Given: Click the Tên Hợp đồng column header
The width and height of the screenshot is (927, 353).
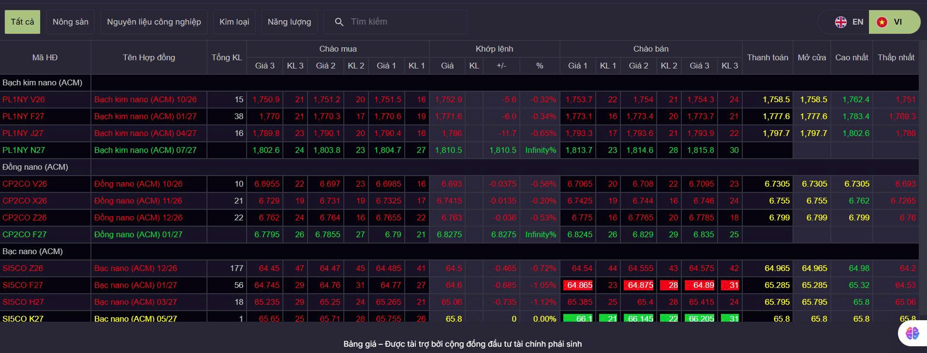Looking at the screenshot, I should tap(149, 57).
